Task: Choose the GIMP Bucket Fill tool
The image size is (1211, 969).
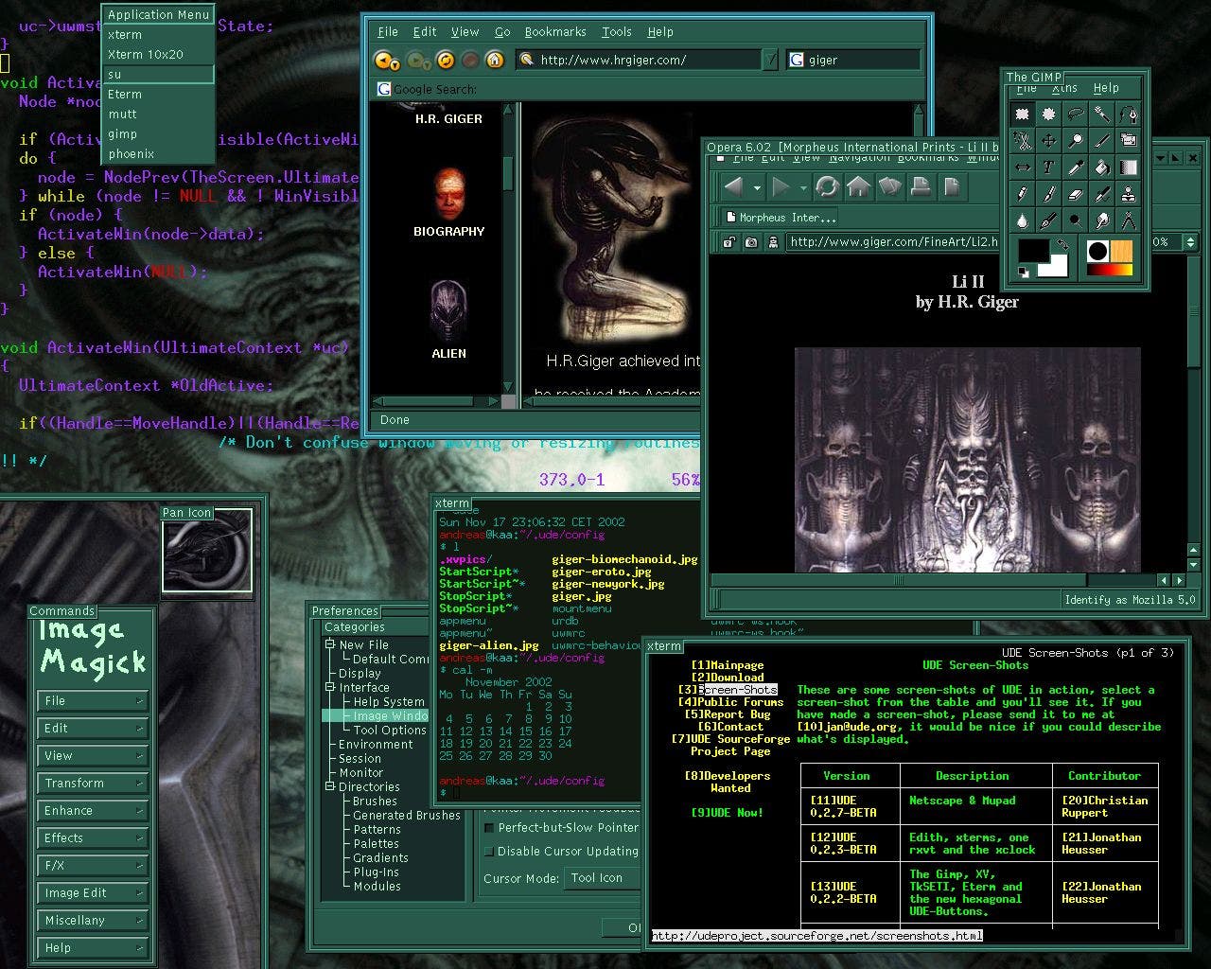Action: tap(1101, 167)
